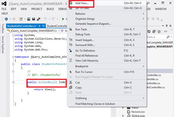Select Debug Tests menu entry
174x117 pixels.
107,34
